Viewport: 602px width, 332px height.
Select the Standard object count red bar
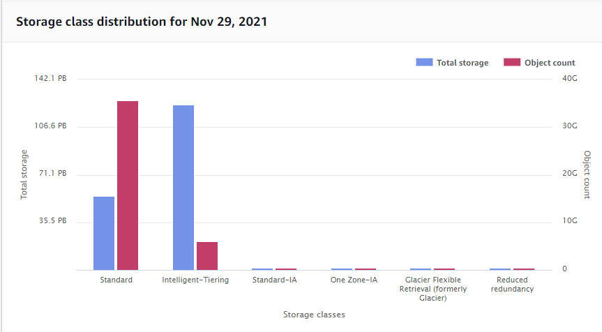click(128, 186)
